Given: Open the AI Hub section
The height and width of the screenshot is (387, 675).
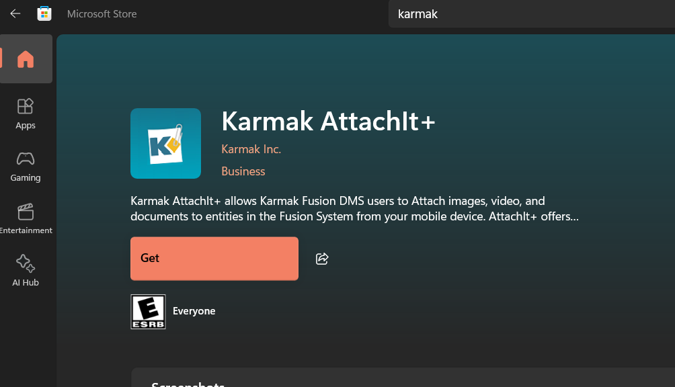Looking at the screenshot, I should [26, 271].
